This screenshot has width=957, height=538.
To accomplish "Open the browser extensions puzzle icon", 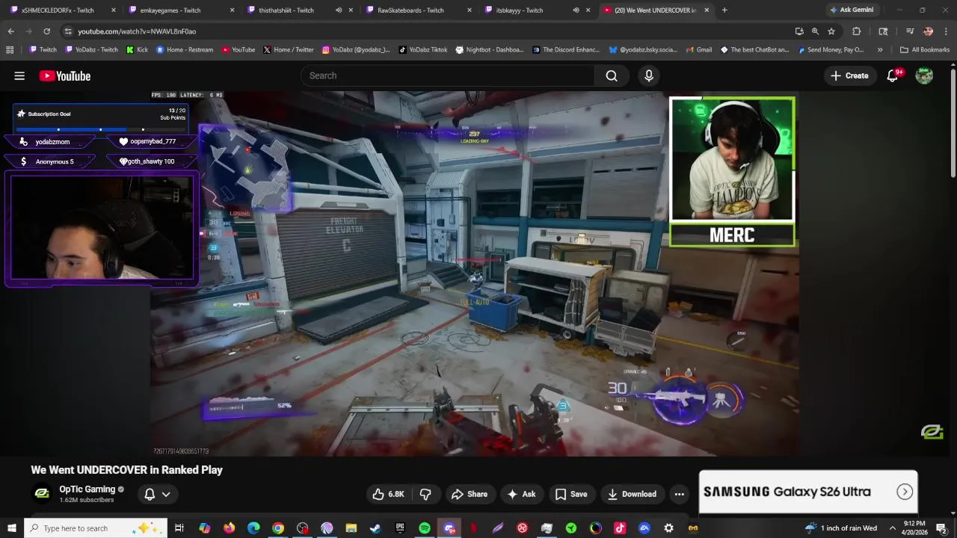I will [856, 31].
